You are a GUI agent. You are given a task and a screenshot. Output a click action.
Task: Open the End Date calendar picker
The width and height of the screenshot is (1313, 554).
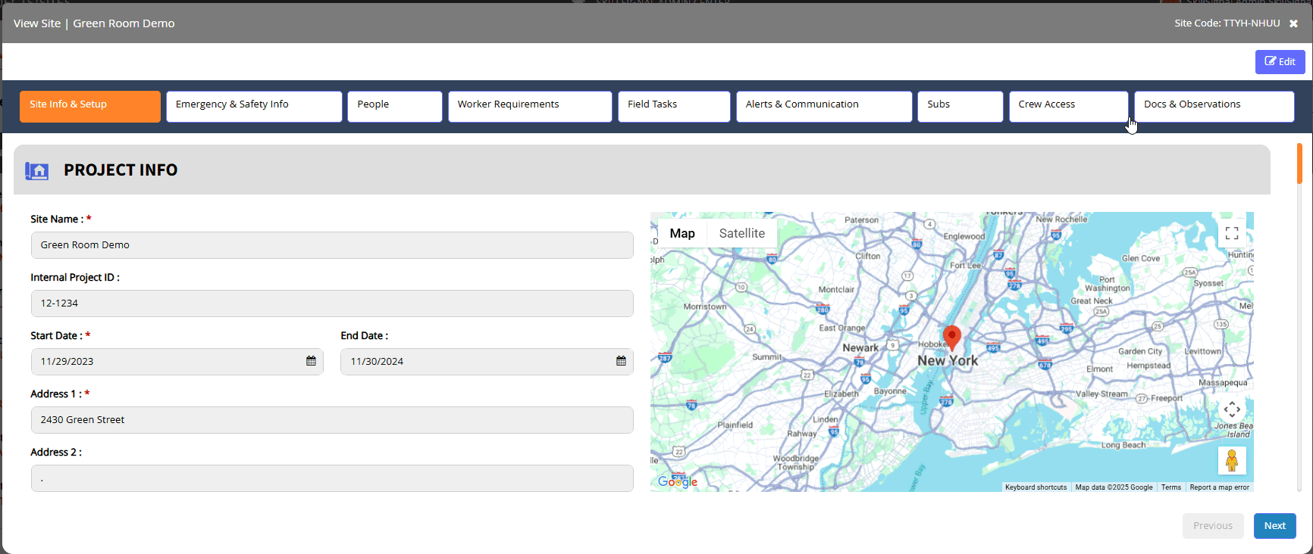click(621, 361)
